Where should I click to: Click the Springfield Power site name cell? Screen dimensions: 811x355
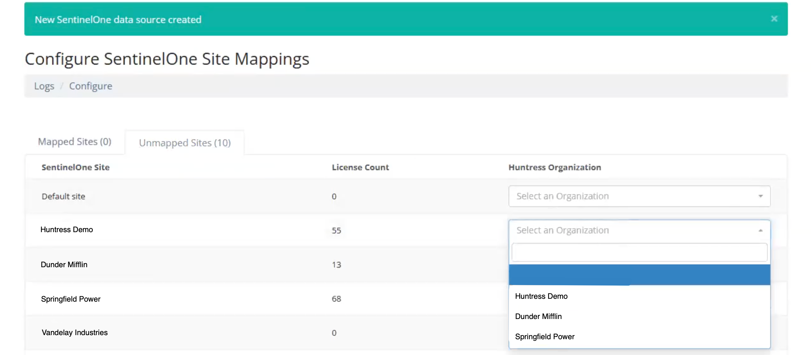[71, 299]
